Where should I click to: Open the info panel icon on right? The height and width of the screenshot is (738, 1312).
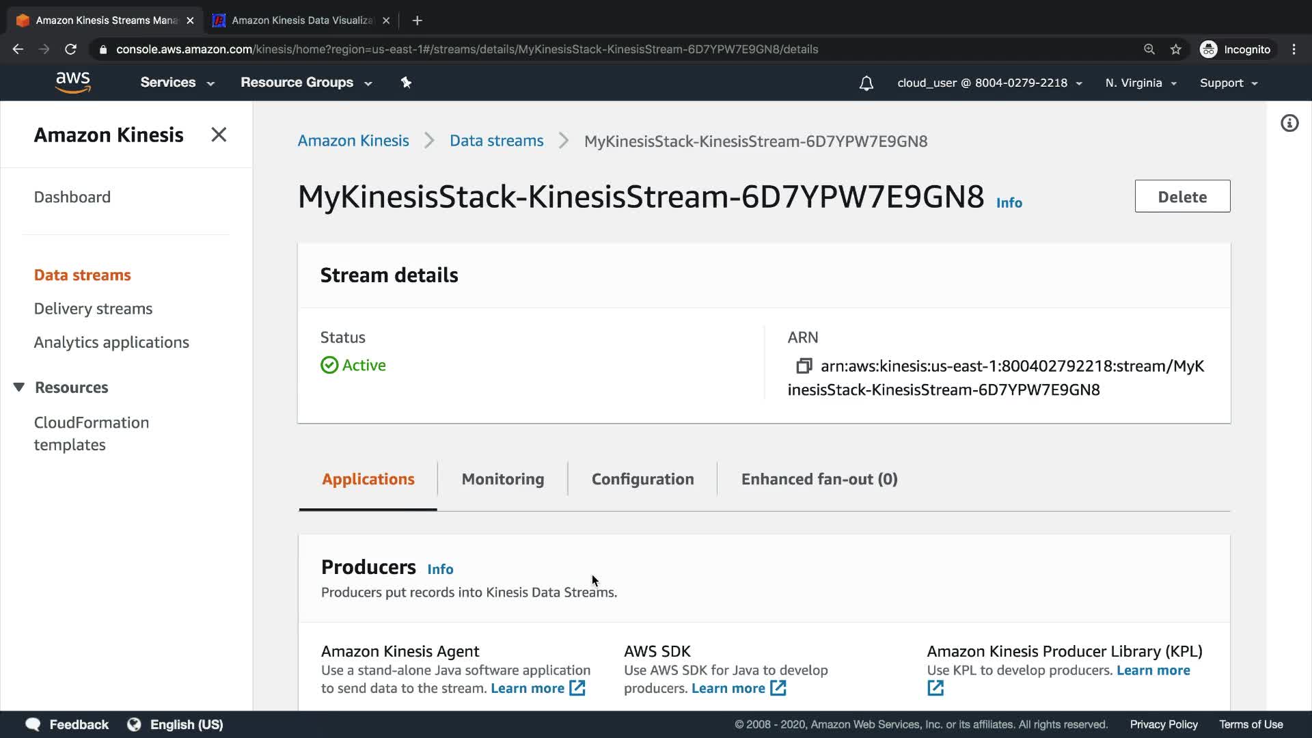coord(1289,124)
